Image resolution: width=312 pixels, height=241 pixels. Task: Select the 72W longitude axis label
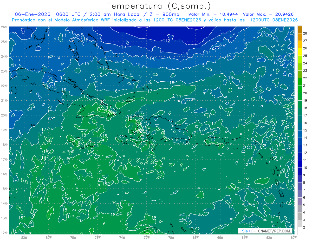tap(146, 237)
